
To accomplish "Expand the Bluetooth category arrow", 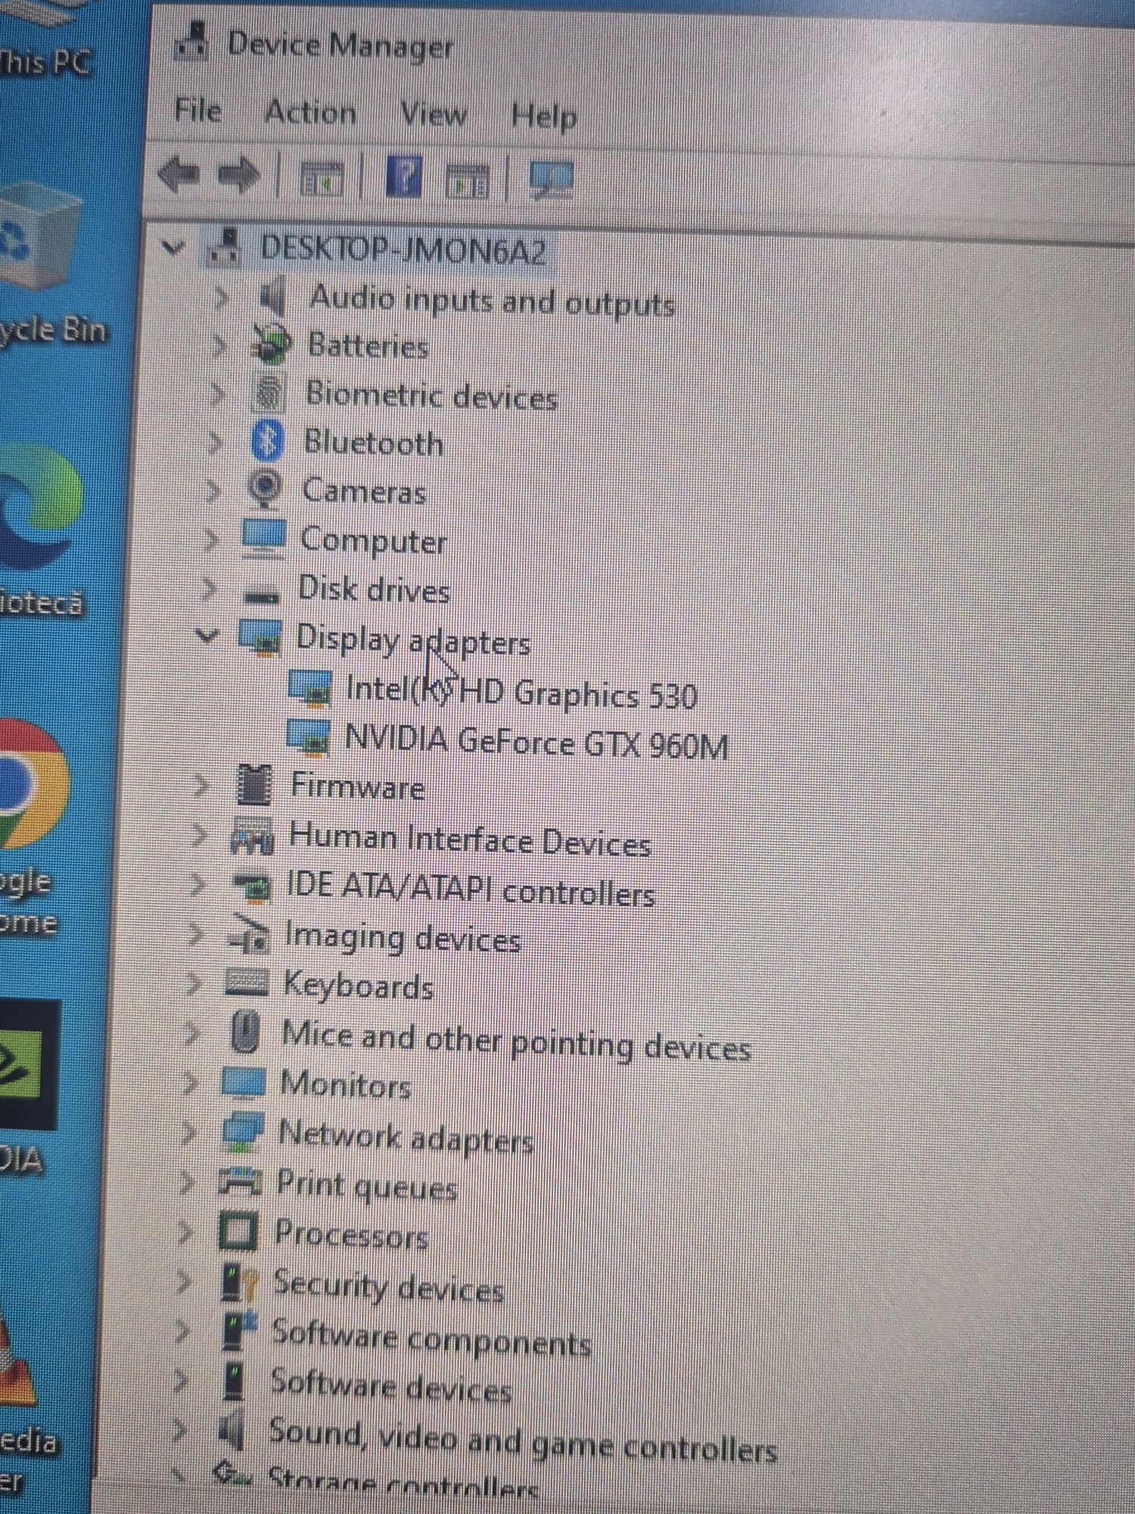I will [214, 442].
